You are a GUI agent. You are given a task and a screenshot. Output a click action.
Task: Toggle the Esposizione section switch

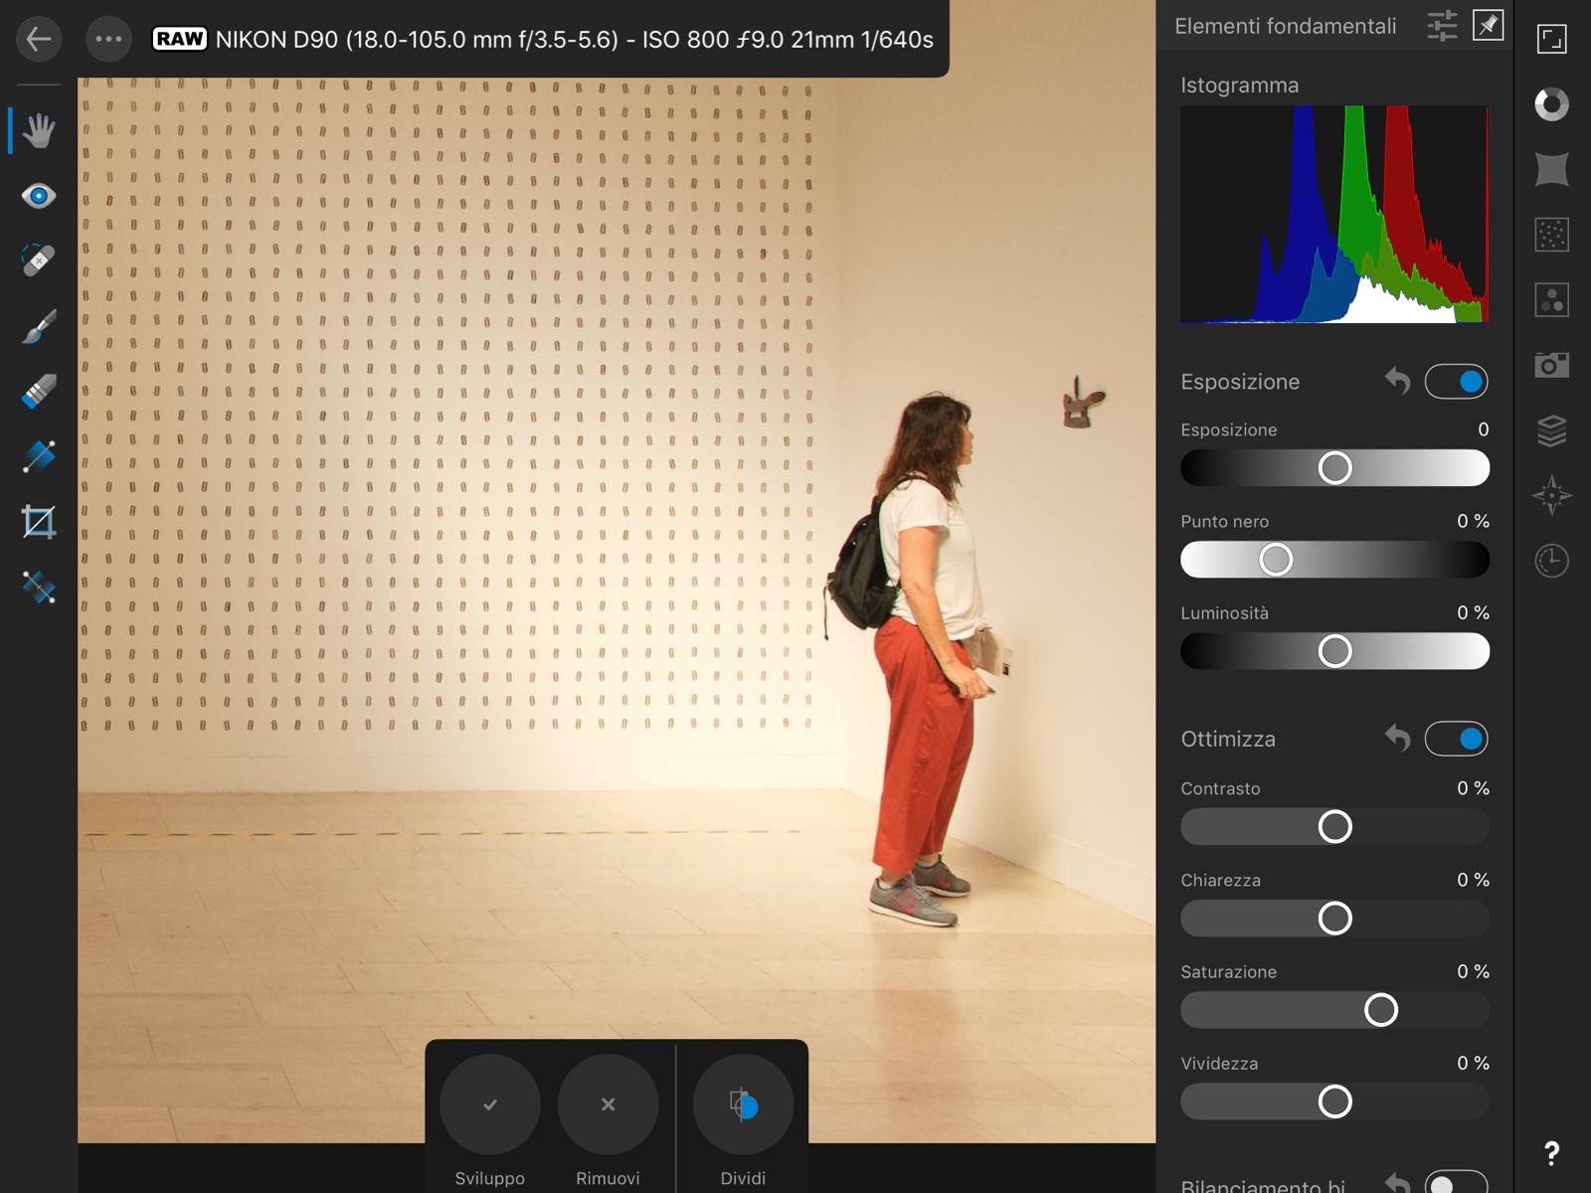click(x=1457, y=381)
